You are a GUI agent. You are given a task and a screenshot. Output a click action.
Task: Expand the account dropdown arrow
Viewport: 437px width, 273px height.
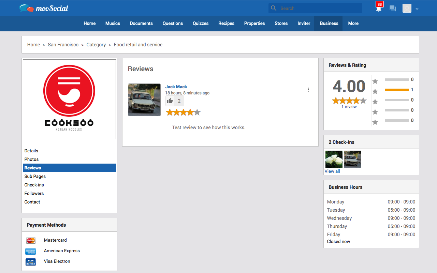pos(417,9)
